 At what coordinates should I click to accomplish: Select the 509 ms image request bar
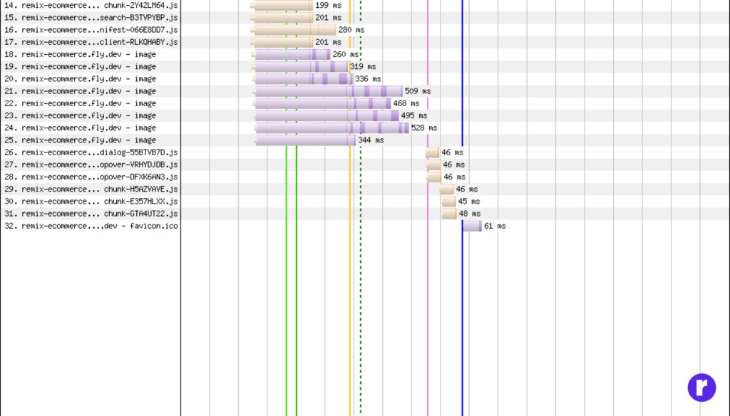pos(328,91)
